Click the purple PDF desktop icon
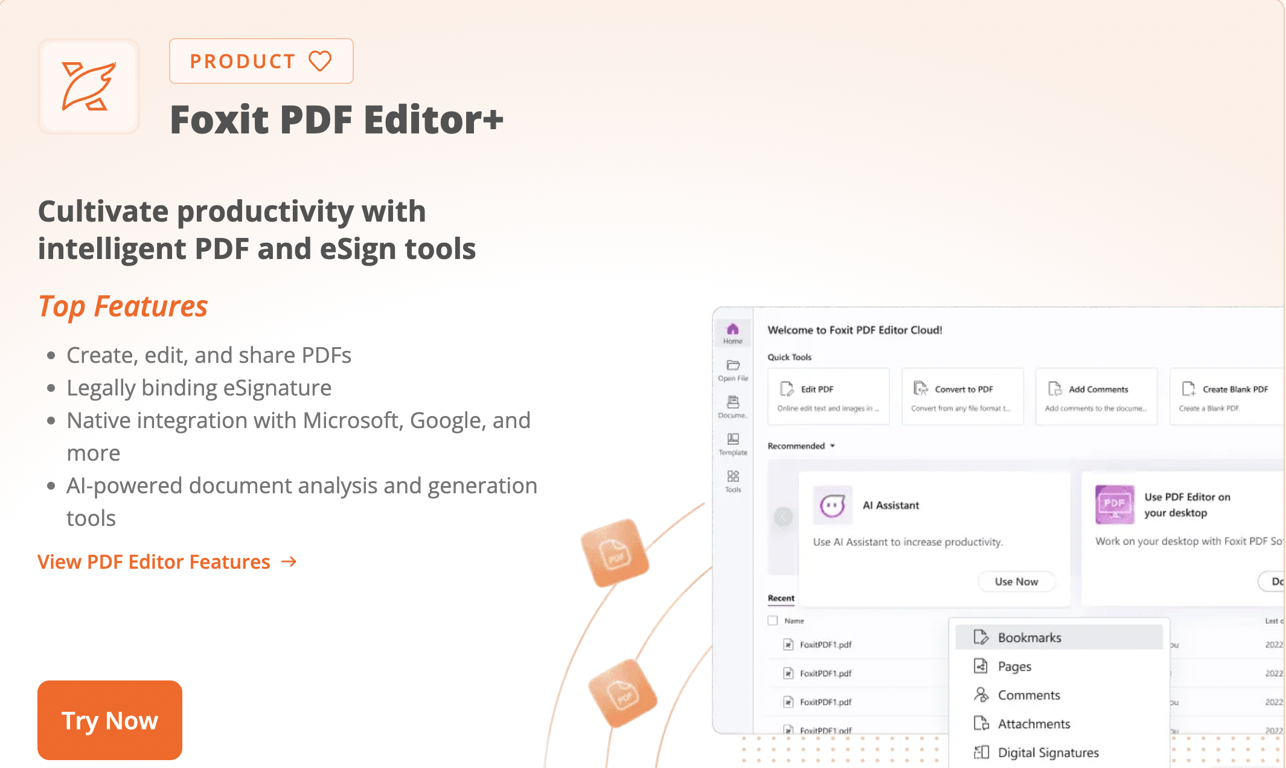 [x=1115, y=505]
